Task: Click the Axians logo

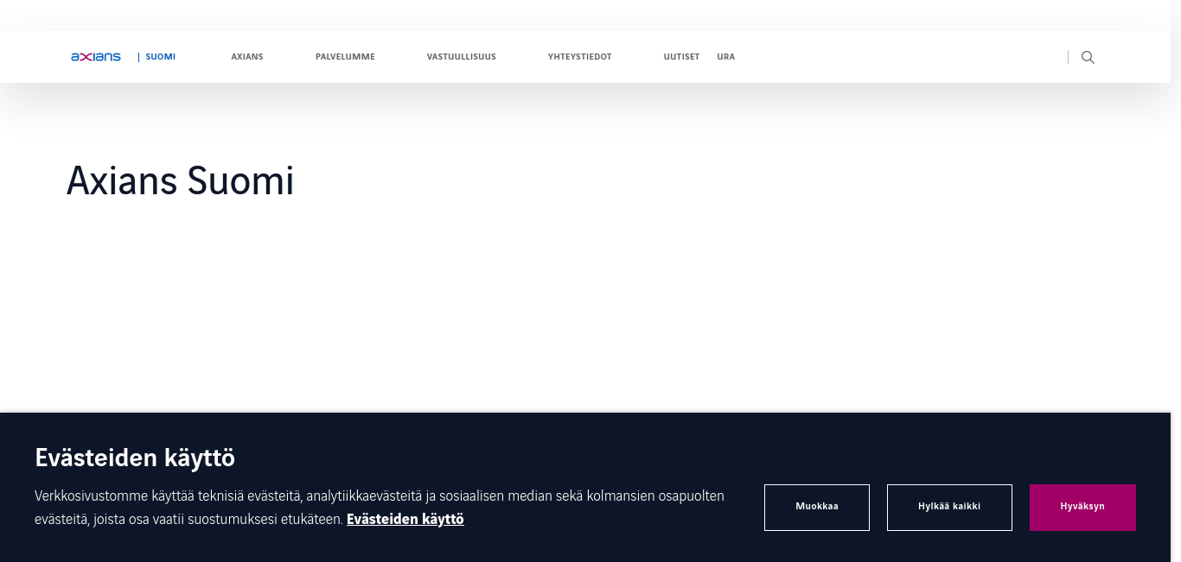Action: coord(96,57)
